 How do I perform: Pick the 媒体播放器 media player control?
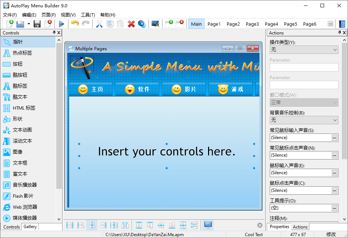[x=28, y=218]
